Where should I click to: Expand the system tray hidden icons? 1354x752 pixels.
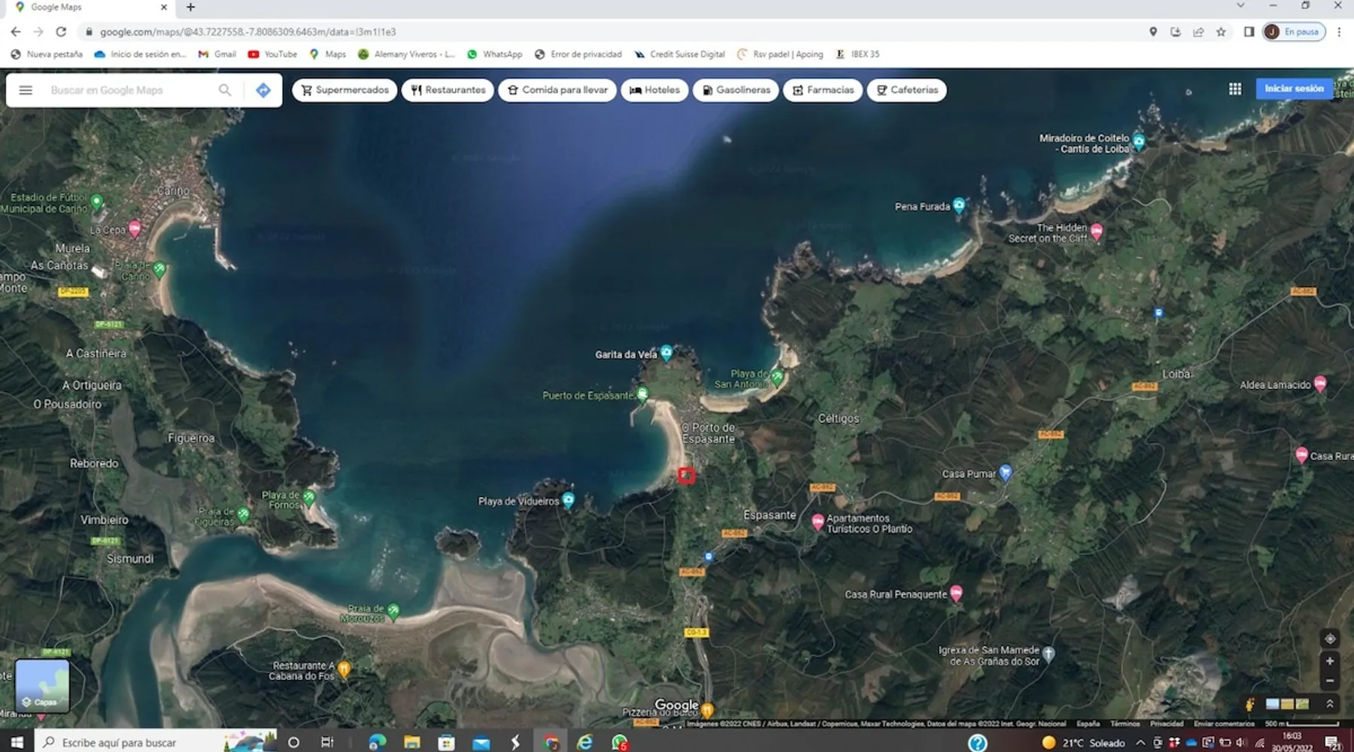pyautogui.click(x=1140, y=743)
